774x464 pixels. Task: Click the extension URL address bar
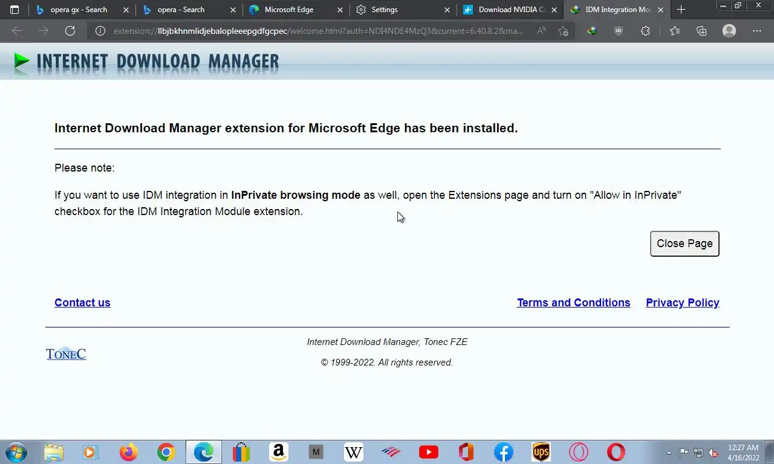[x=318, y=31]
